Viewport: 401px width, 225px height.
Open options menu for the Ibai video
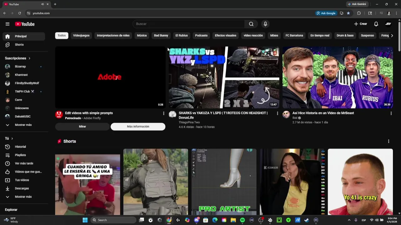click(x=391, y=113)
